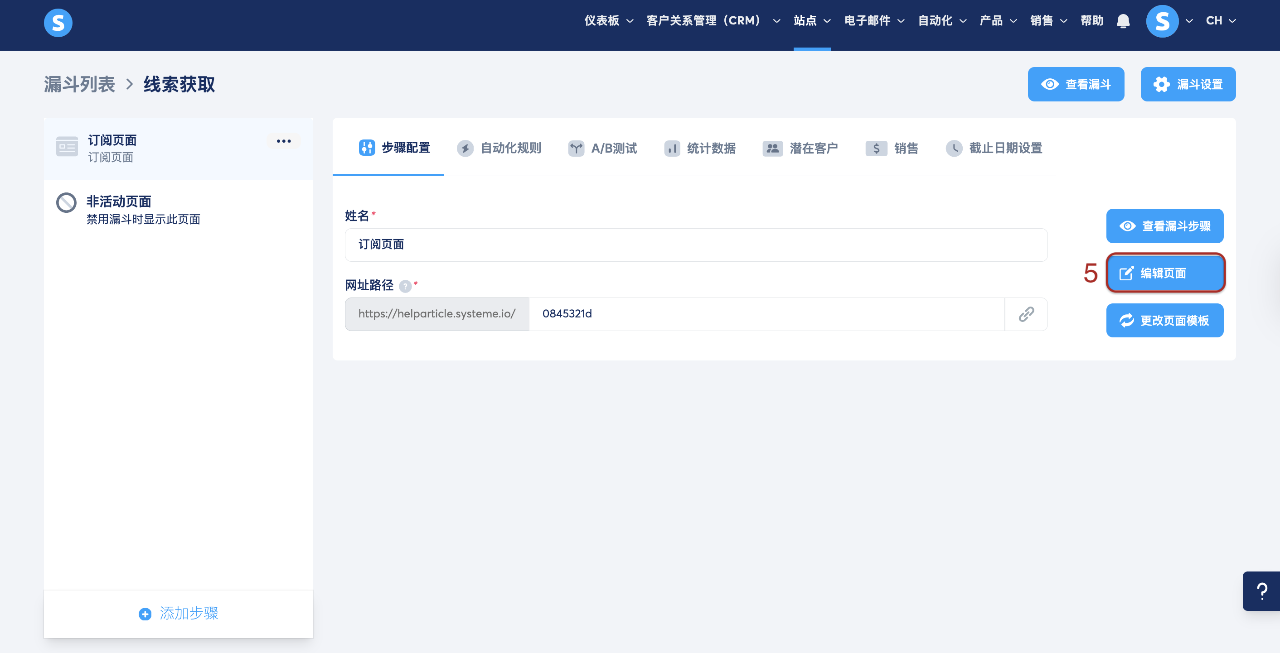
Task: Select the 非活动页面 step
Action: 179,210
